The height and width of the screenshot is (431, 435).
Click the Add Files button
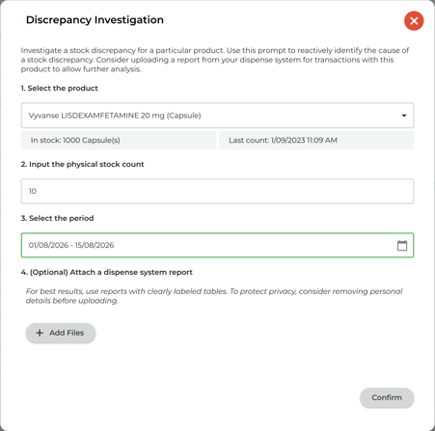pyautogui.click(x=61, y=333)
